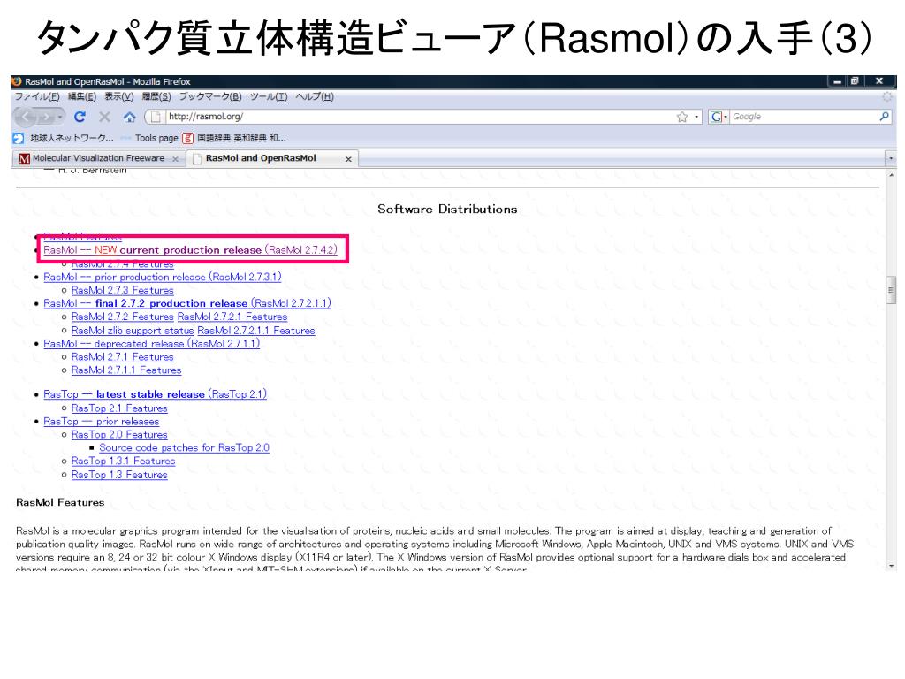Open the RasMol 2.7.1 Features link
Image resolution: width=905 pixels, height=679 pixels.
[122, 357]
